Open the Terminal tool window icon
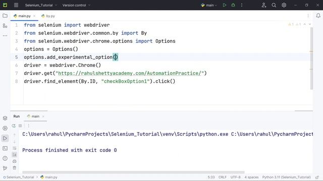The height and width of the screenshot is (181, 323). 5,148
